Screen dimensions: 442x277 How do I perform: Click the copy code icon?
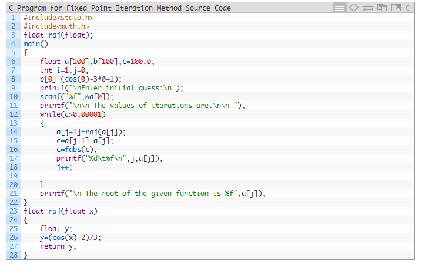click(x=380, y=8)
